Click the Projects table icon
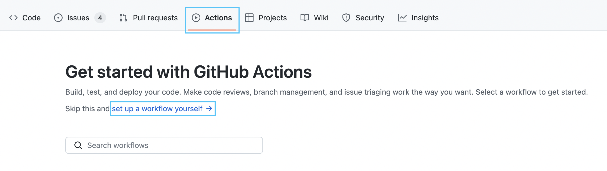 (x=249, y=18)
